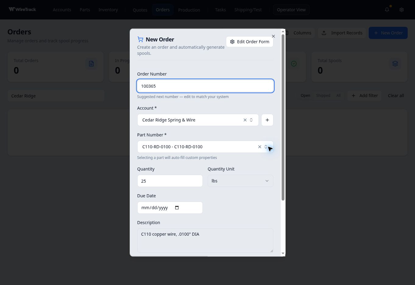Go to Tasks page

220,10
